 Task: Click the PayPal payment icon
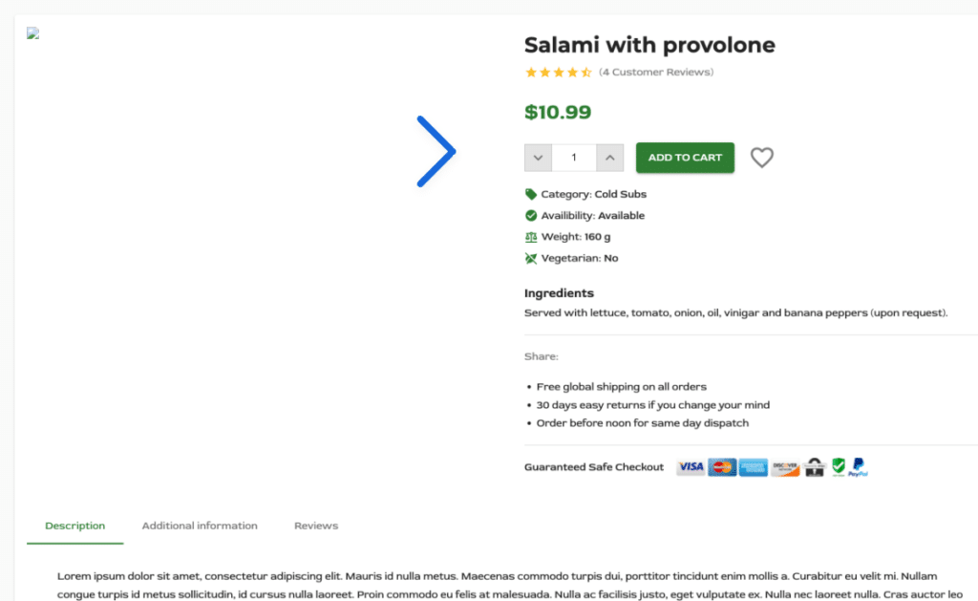click(859, 467)
